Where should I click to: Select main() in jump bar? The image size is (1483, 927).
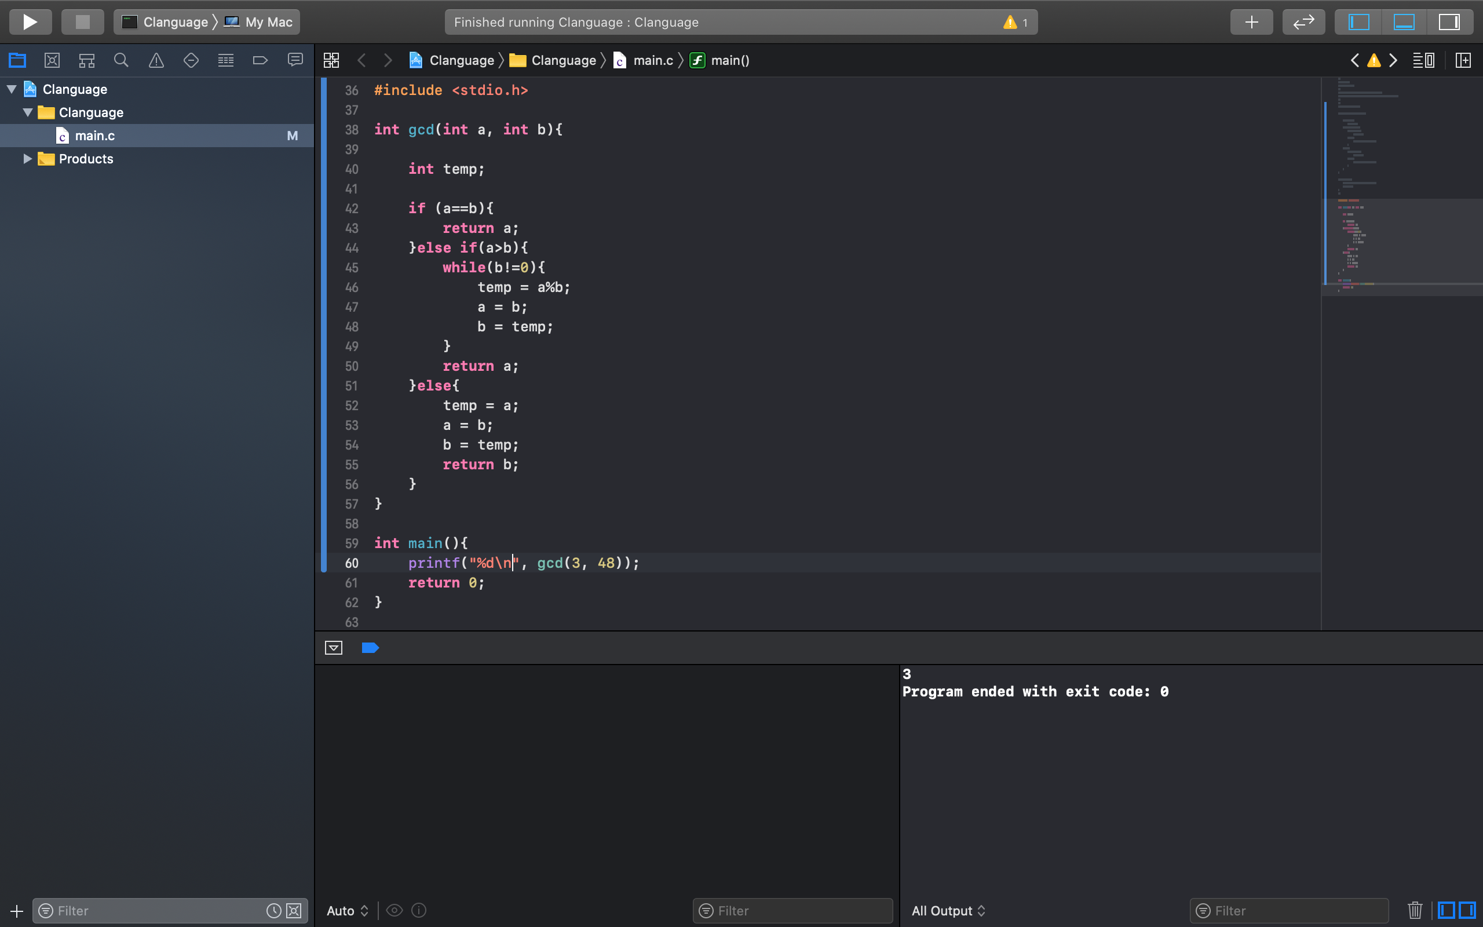coord(729,60)
